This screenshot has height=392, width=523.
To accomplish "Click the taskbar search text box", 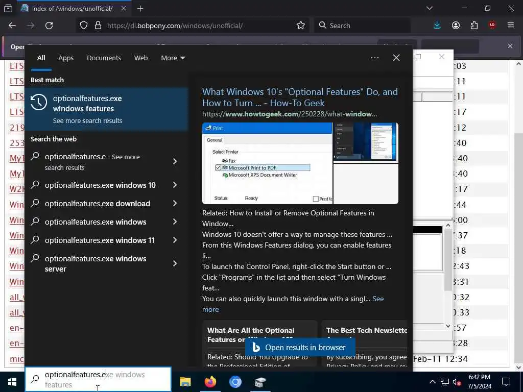I will pyautogui.click(x=98, y=380).
